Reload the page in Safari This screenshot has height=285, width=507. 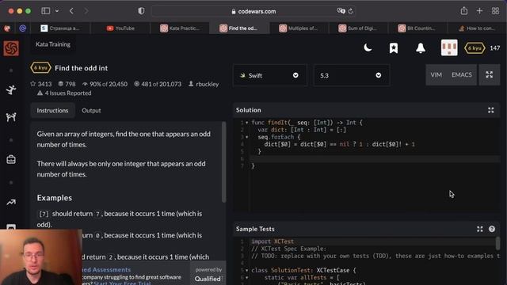click(x=350, y=11)
